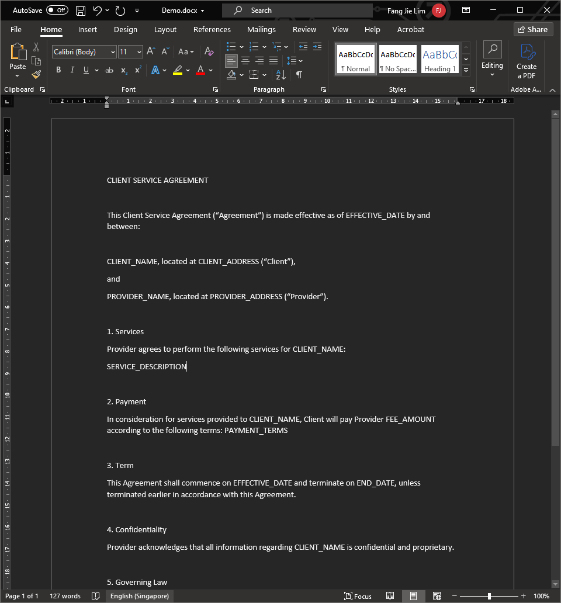Apply yellow text highlight color
This screenshot has height=603, width=561.
pos(177,70)
